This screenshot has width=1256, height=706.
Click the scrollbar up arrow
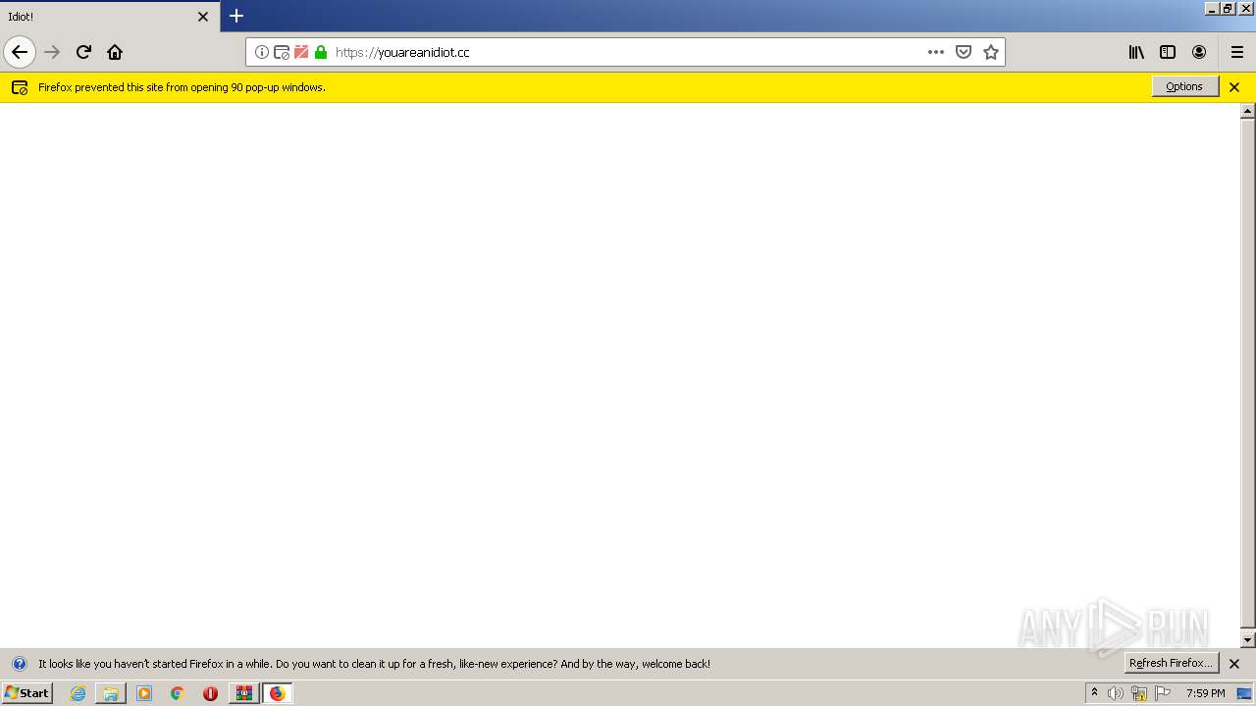pos(1248,112)
